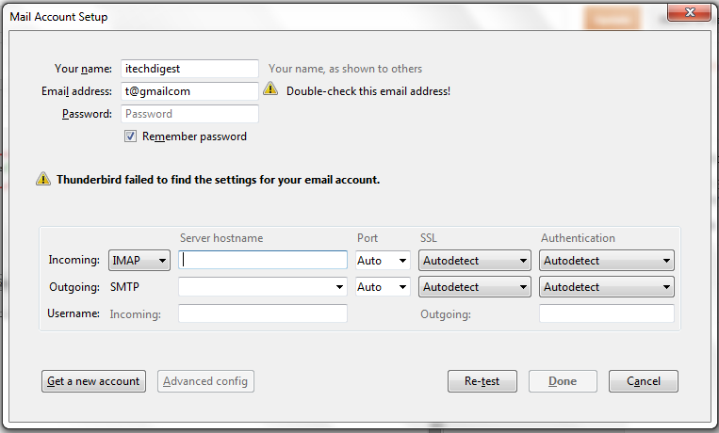The image size is (719, 433).
Task: Click the Password input field
Action: point(189,114)
